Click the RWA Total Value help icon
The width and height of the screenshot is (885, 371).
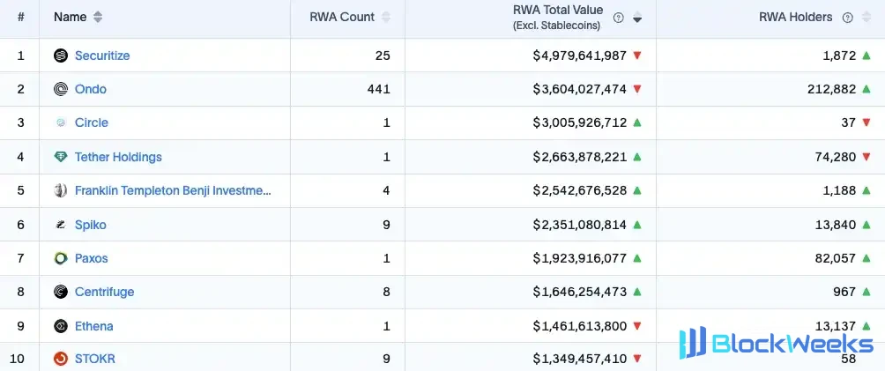coord(619,18)
